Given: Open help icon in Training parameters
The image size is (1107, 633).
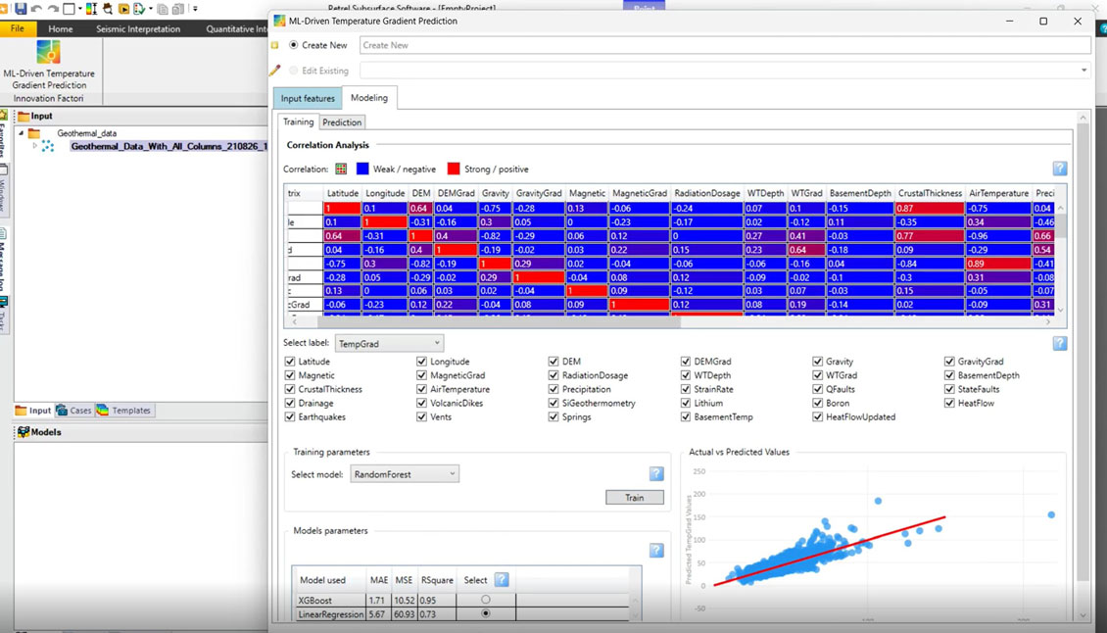Looking at the screenshot, I should (x=655, y=474).
